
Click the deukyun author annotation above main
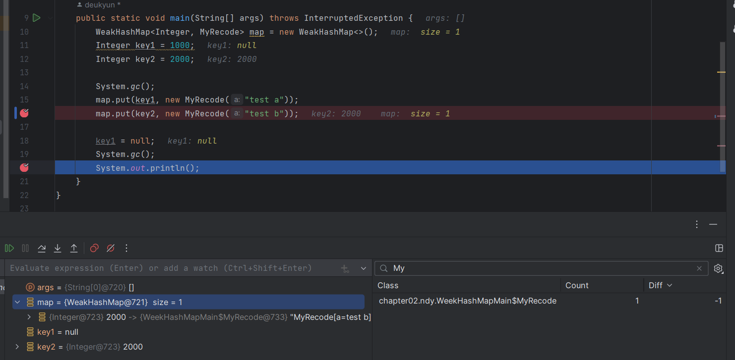pos(100,5)
